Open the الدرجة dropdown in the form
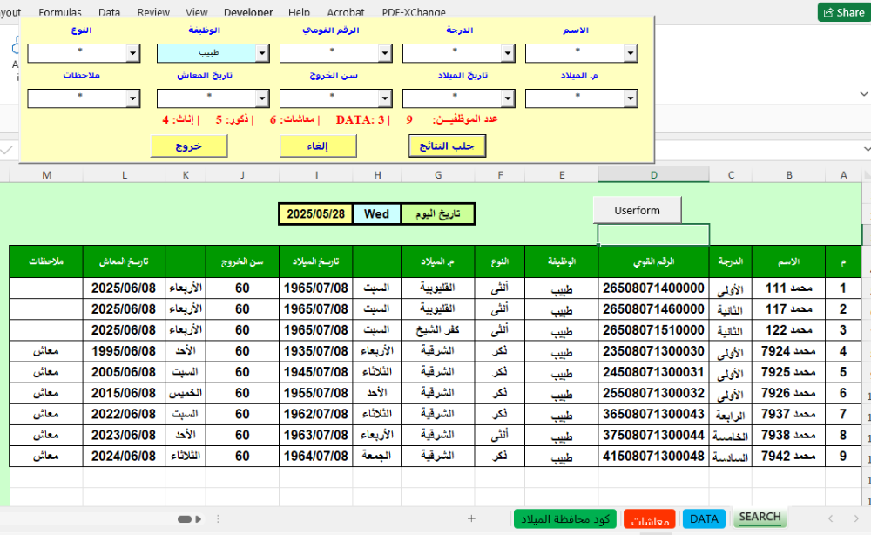Image resolution: width=871 pixels, height=535 pixels. [x=508, y=53]
